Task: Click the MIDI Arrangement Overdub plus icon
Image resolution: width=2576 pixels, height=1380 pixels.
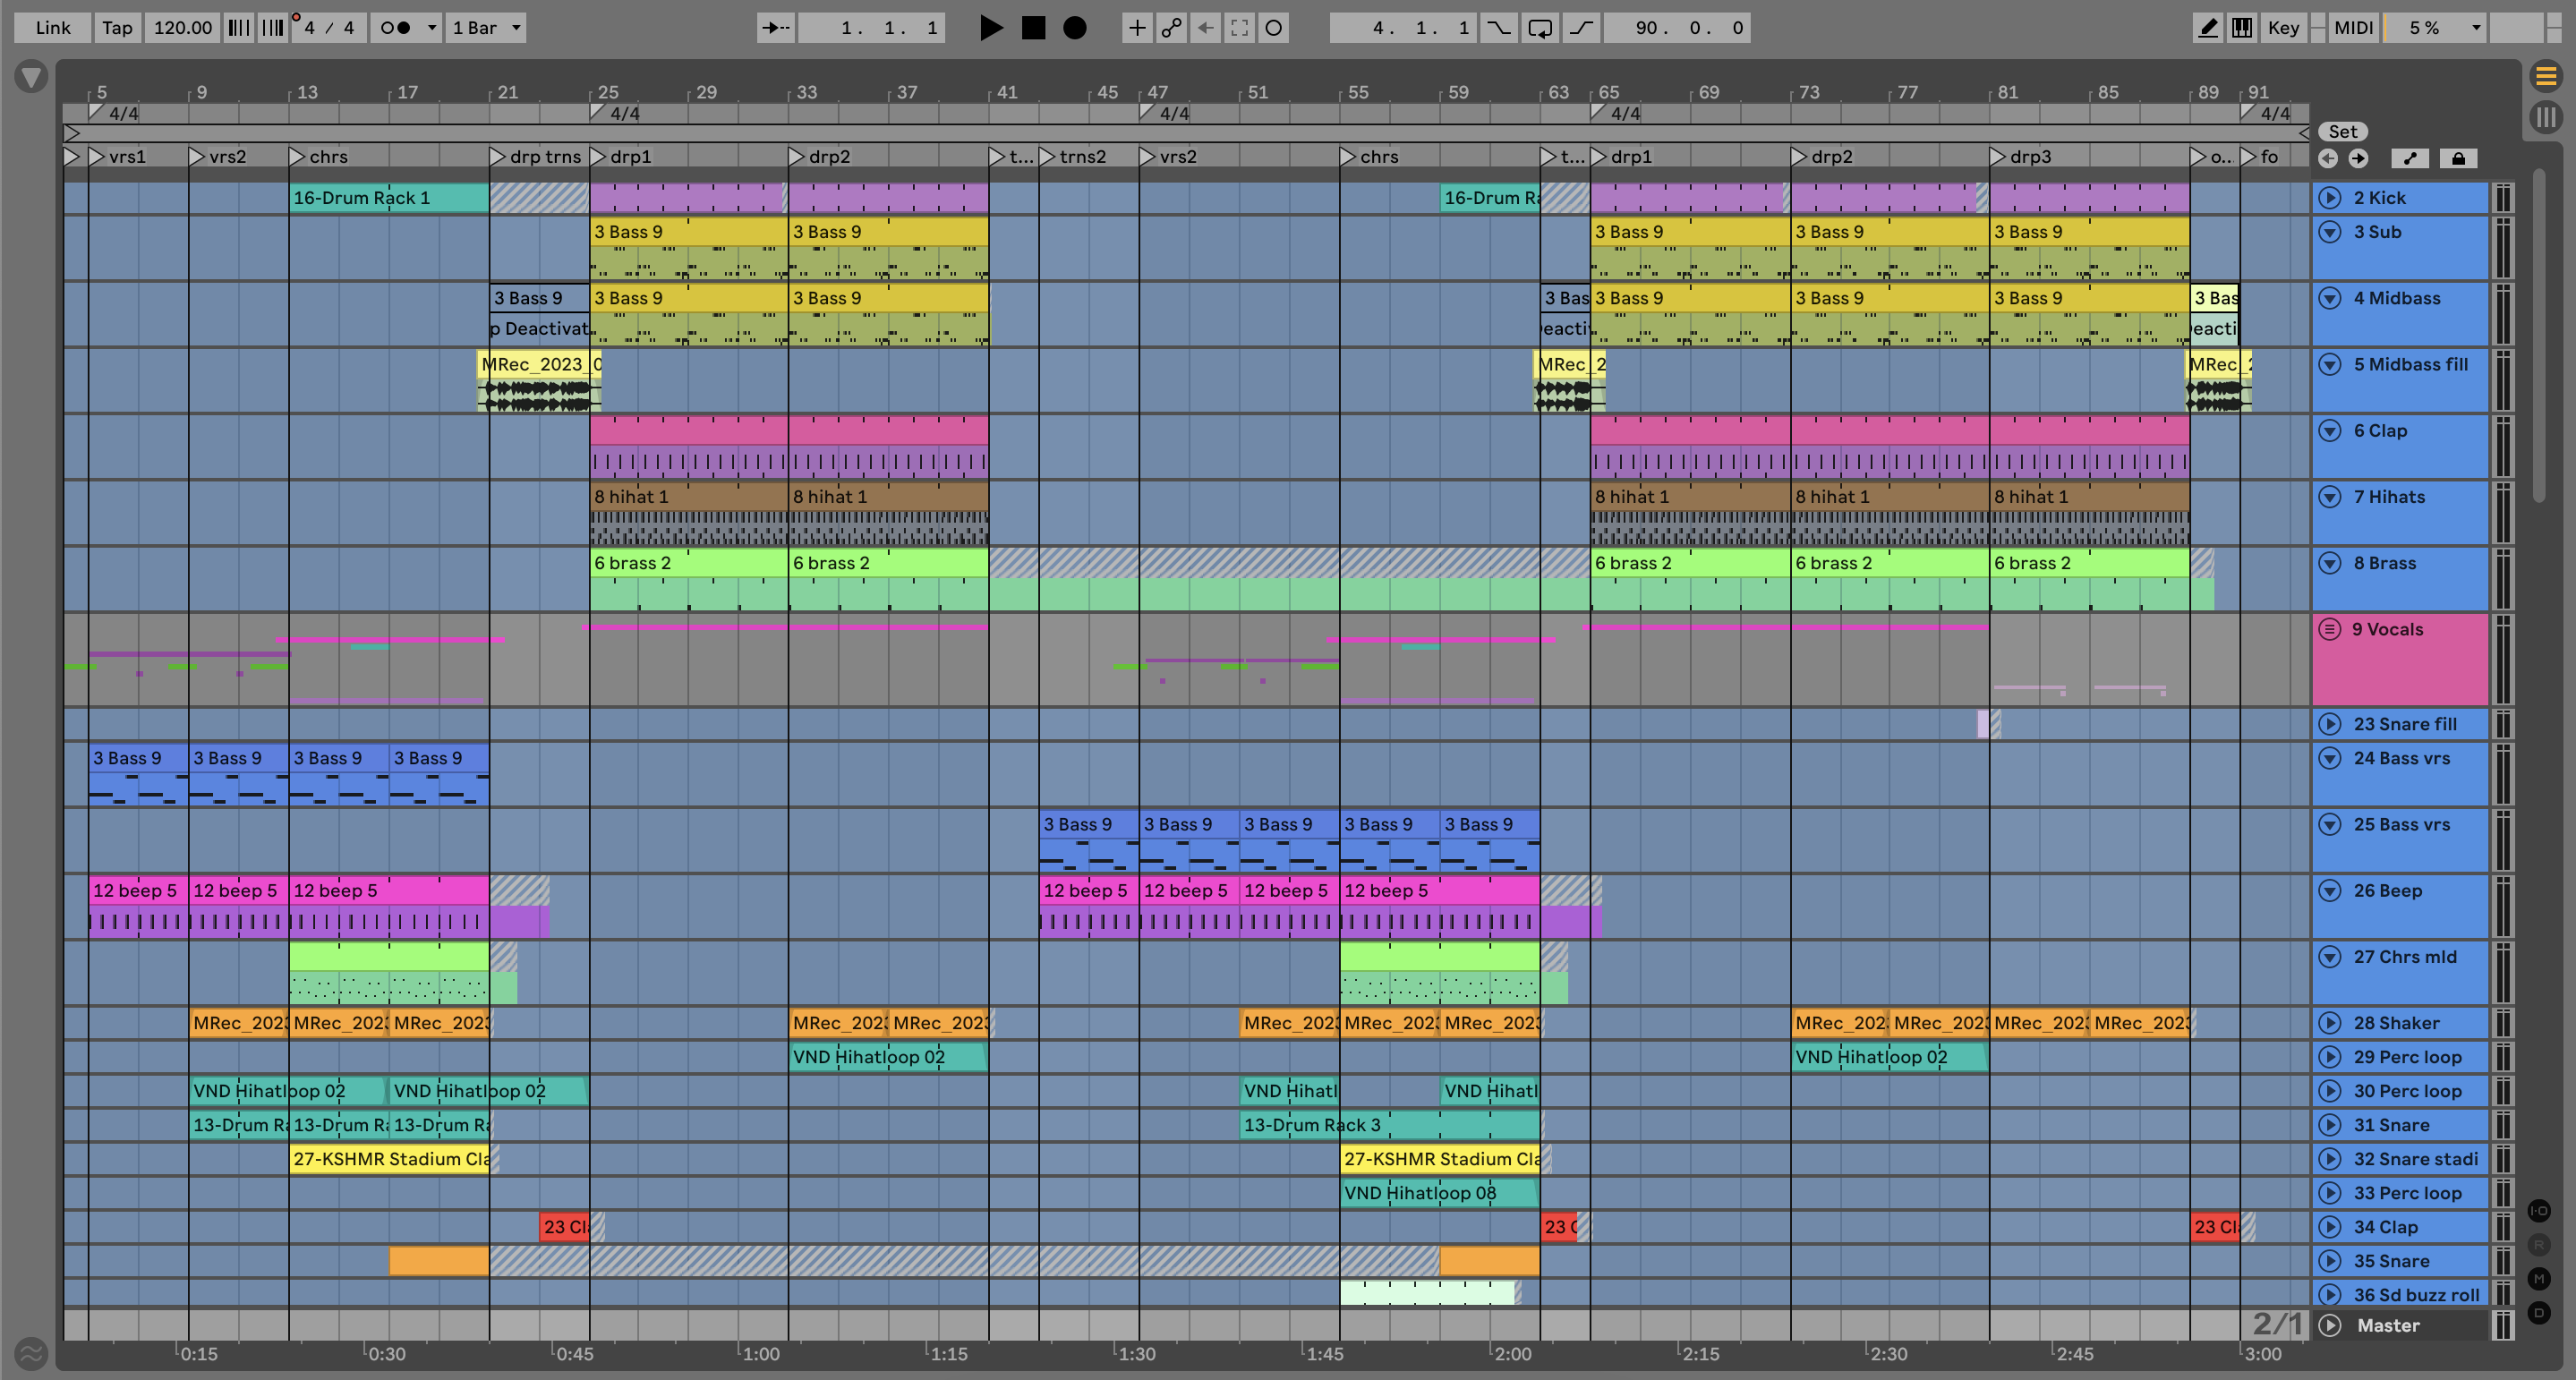Action: 1137,28
